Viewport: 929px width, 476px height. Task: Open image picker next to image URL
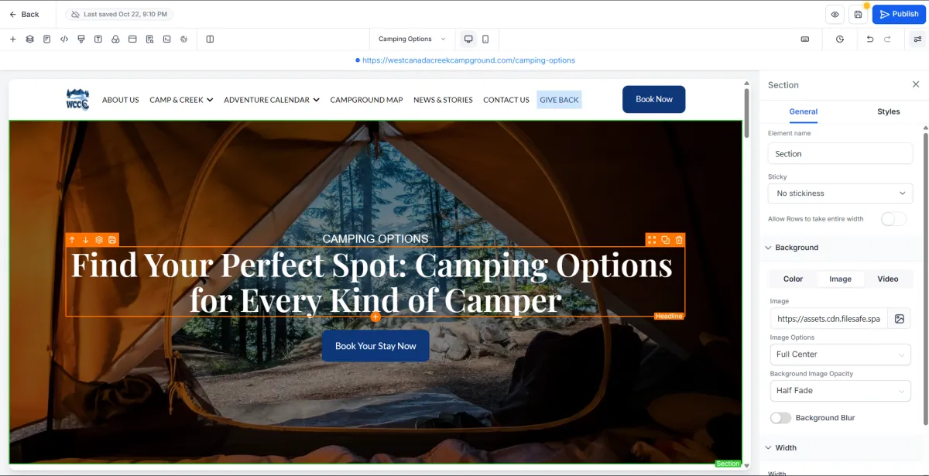pyautogui.click(x=900, y=318)
